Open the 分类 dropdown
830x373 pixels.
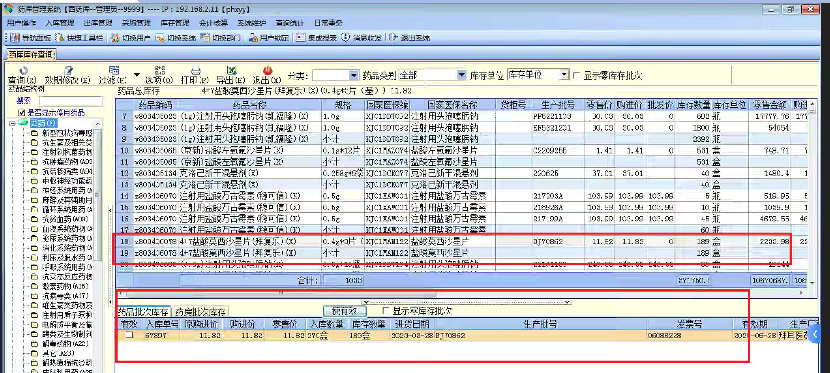(353, 75)
